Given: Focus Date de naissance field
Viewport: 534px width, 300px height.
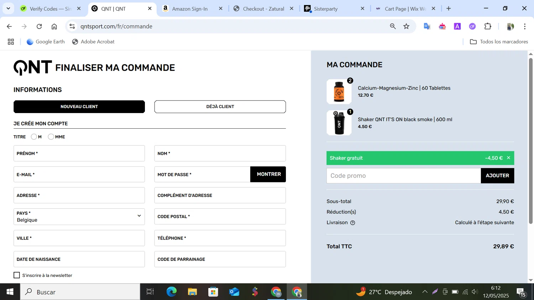Looking at the screenshot, I should 79,259.
